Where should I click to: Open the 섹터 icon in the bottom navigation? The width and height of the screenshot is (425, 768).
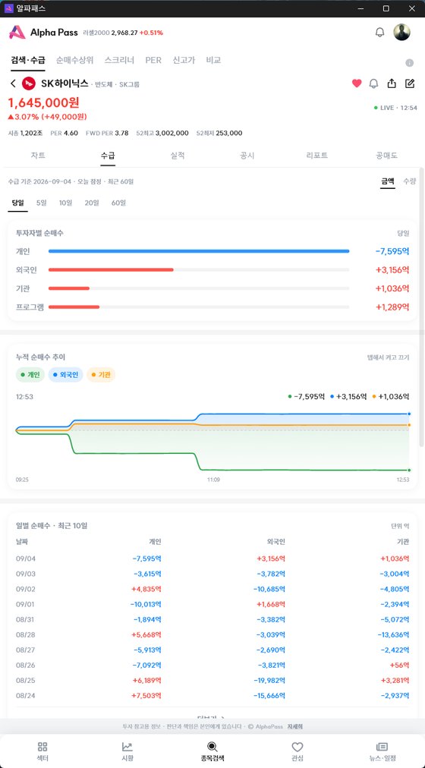[42, 747]
